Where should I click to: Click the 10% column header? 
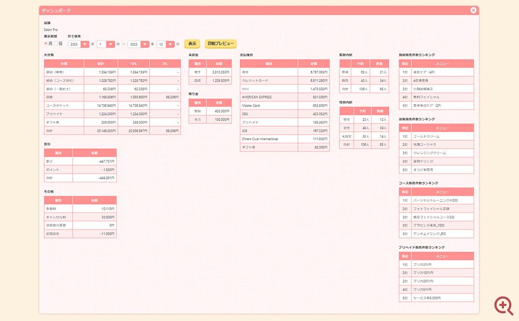(x=134, y=63)
